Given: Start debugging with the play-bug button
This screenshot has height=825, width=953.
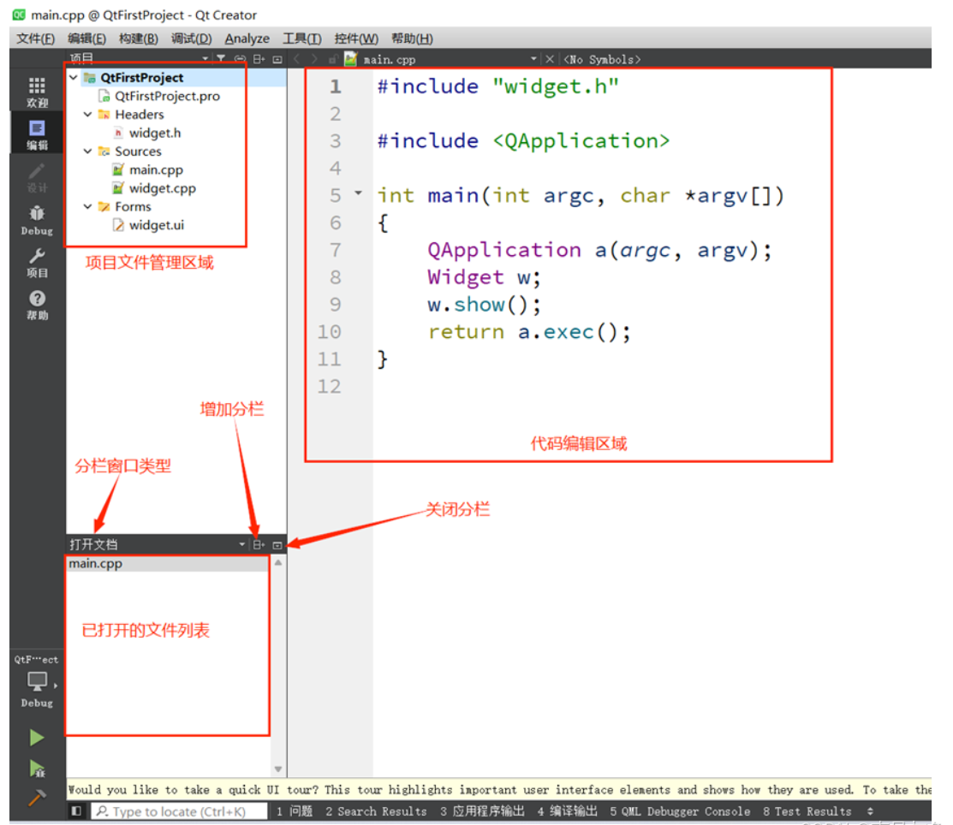Looking at the screenshot, I should click(37, 769).
